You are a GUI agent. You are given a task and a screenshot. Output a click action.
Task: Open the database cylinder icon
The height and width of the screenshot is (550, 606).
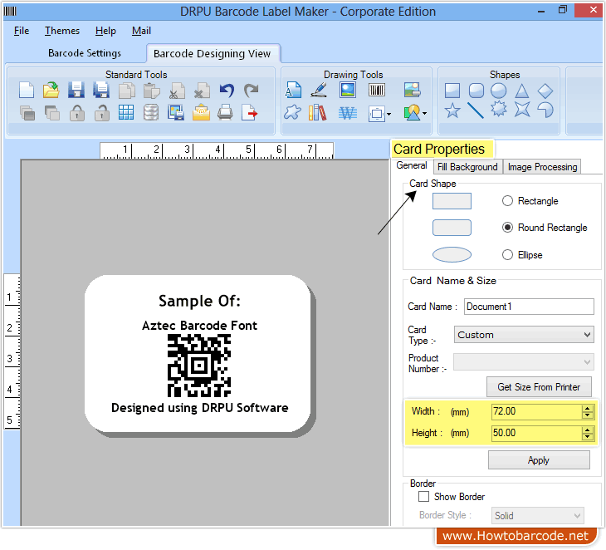click(x=151, y=112)
